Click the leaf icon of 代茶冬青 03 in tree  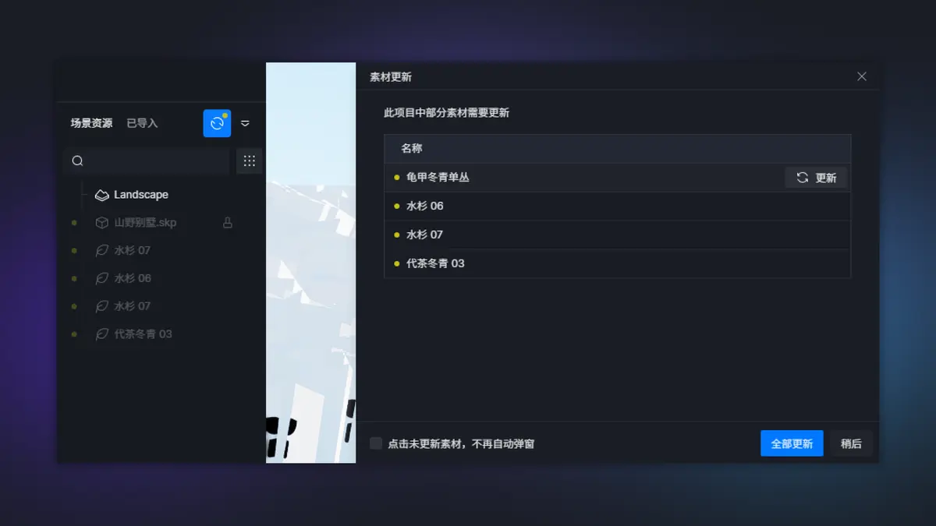click(x=101, y=334)
